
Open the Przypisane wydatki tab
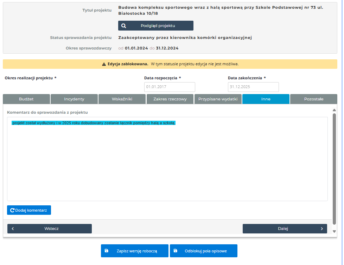[218, 99]
